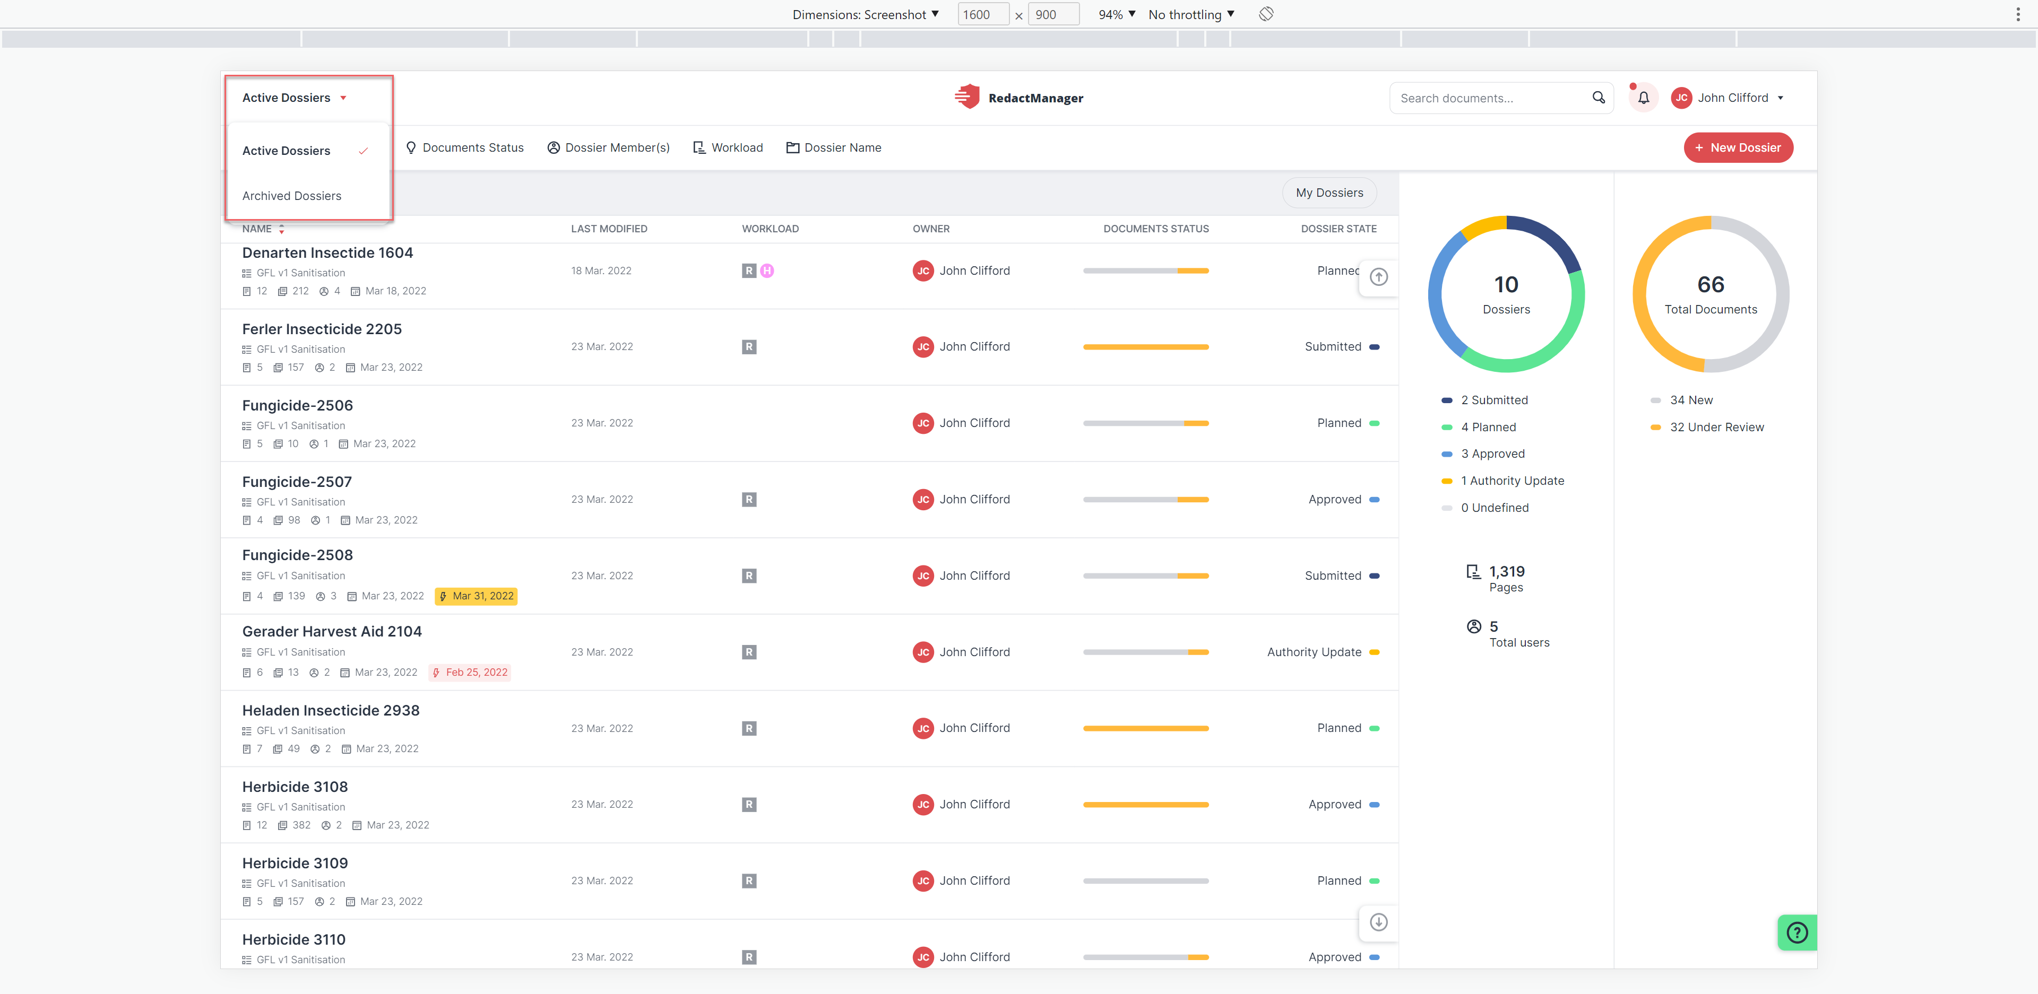Collapse the Active Dossiers dropdown header
The height and width of the screenshot is (994, 2038).
pos(295,98)
